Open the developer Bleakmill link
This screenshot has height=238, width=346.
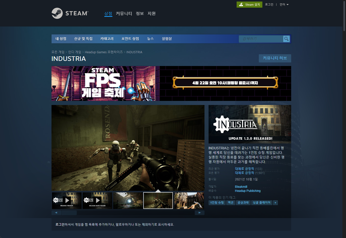241,187
